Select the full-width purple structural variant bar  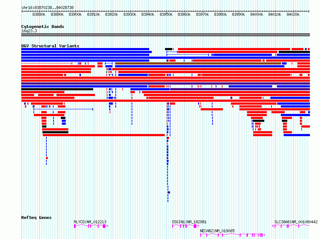pos(165,83)
